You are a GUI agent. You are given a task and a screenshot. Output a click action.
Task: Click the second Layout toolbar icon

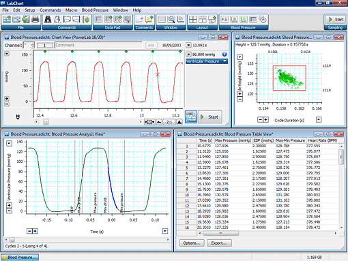tap(203, 19)
